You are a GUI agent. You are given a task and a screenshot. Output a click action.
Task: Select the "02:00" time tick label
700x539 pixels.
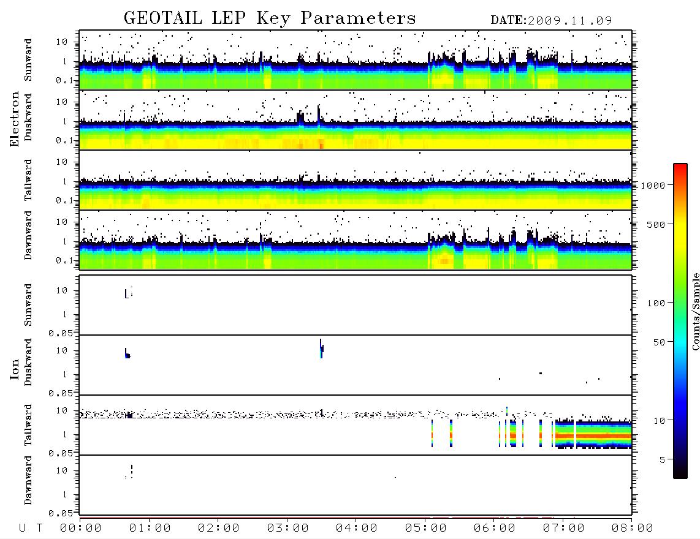219,529
